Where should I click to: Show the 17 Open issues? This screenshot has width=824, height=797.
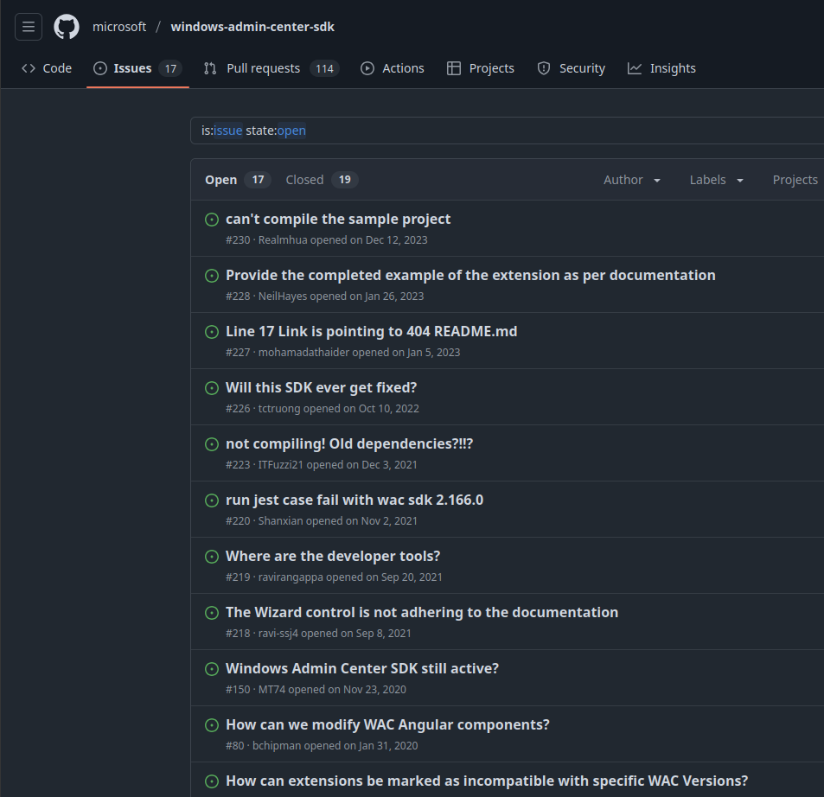tap(238, 180)
